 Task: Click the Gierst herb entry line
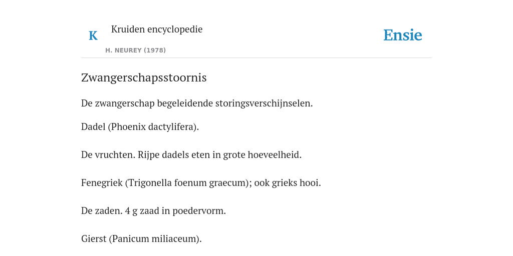click(x=141, y=239)
